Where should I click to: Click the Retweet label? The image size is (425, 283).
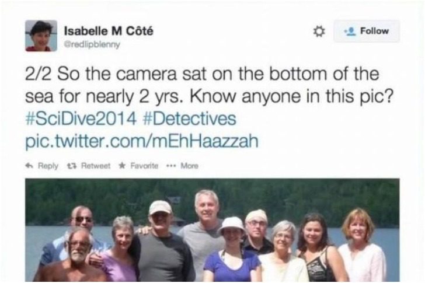[96, 166]
